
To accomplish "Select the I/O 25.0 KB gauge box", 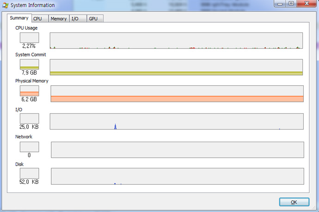I will click(29, 118).
